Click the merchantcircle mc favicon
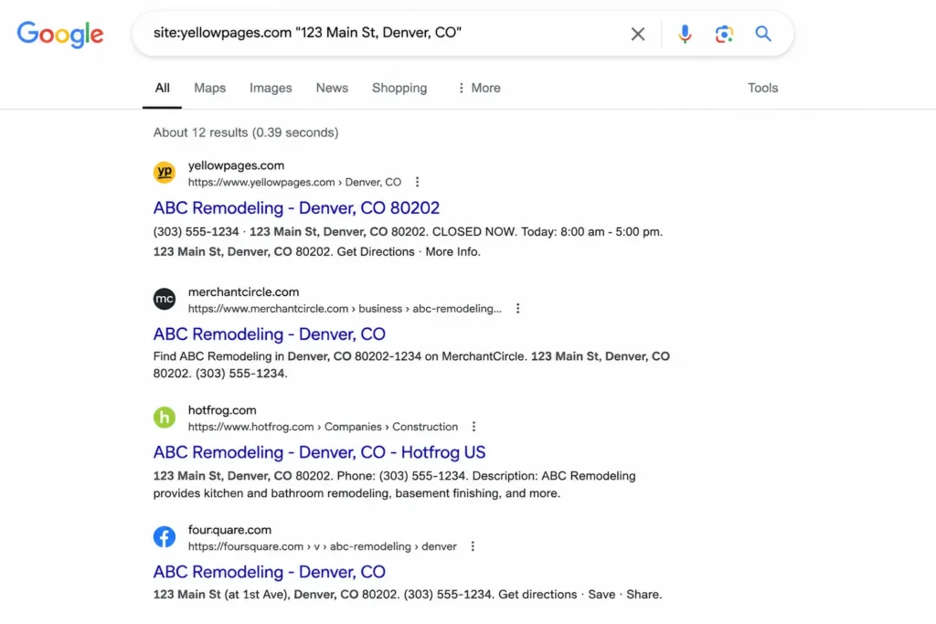Screen dimensions: 936x624 click(165, 299)
